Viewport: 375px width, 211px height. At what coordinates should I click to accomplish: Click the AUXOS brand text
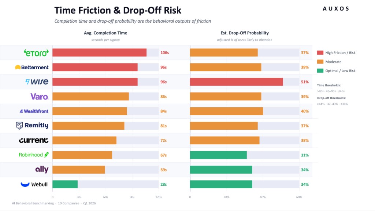(336, 9)
